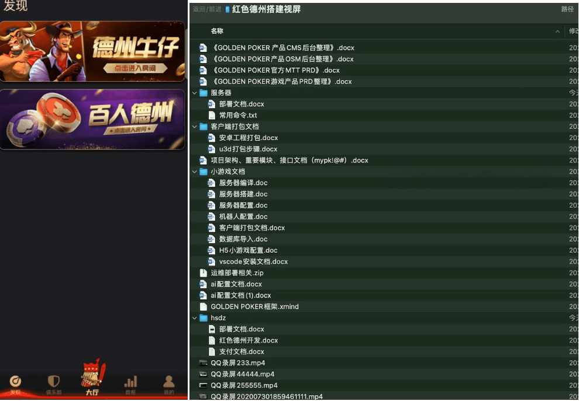The image size is (579, 401).
Task: Select the 大厅 tab label
Action: 92,392
